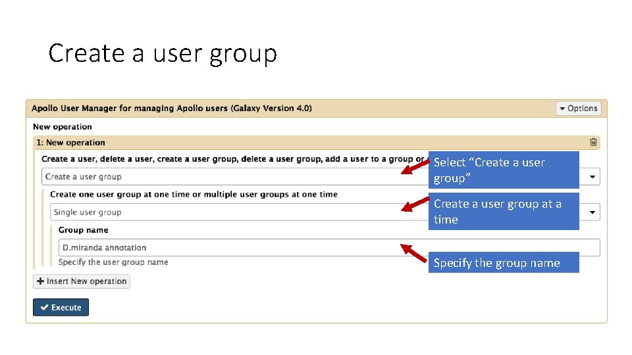Click the Group name input field
The height and width of the screenshot is (355, 632).
[x=329, y=248]
